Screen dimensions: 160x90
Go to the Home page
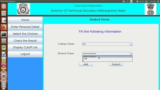(25, 20)
